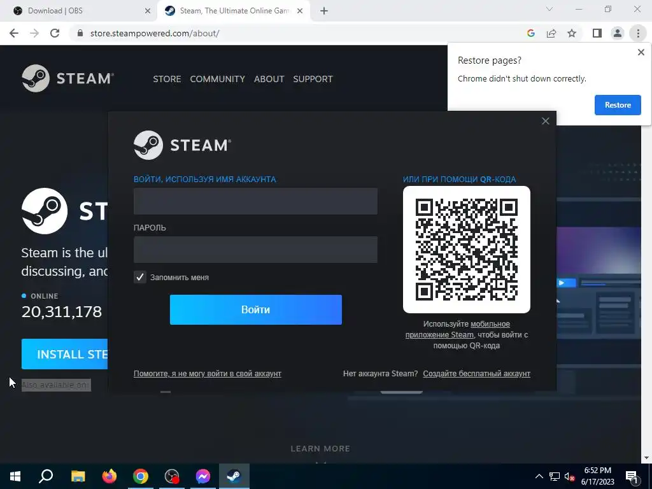
Task: Open network status tray icon
Action: [x=555, y=476]
